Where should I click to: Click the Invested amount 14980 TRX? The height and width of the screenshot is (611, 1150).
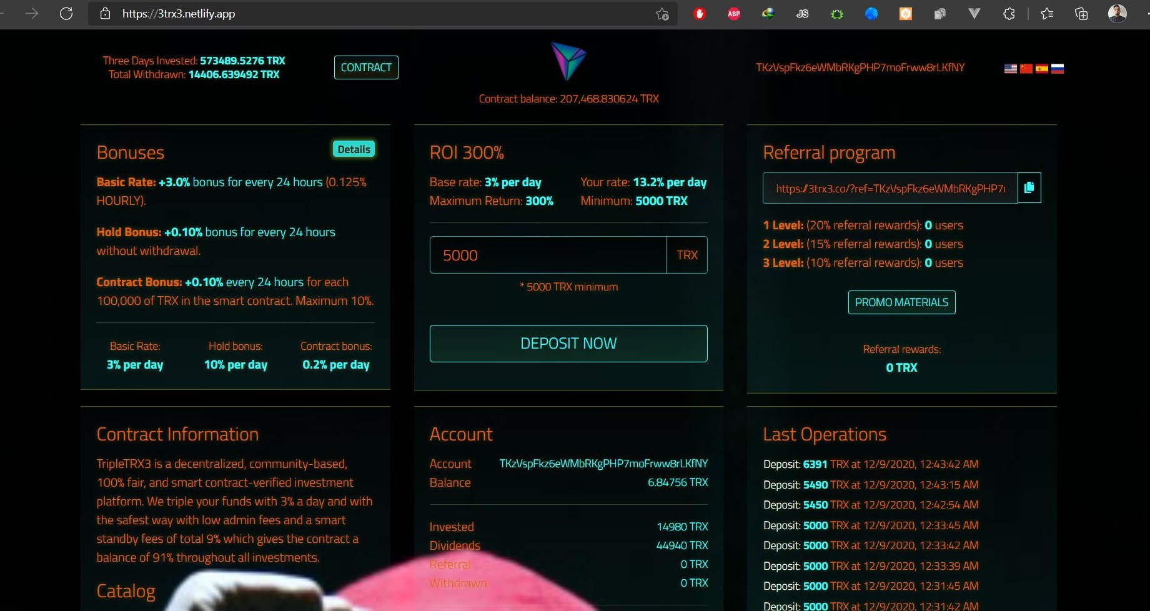(682, 527)
